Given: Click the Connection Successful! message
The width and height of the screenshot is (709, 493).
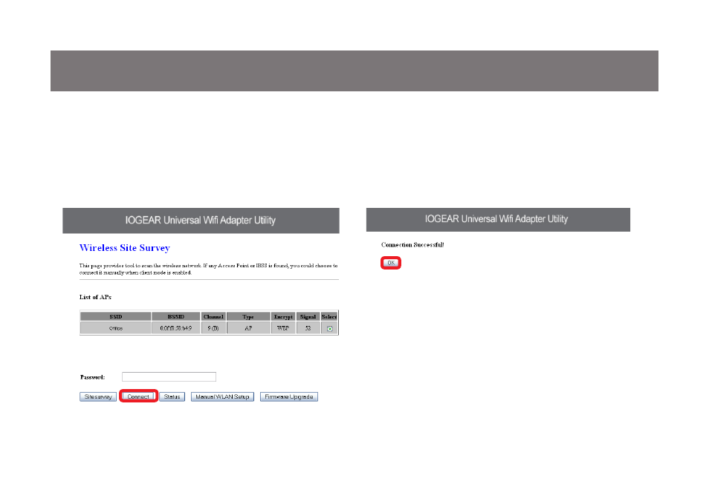Looking at the screenshot, I should pyautogui.click(x=412, y=244).
